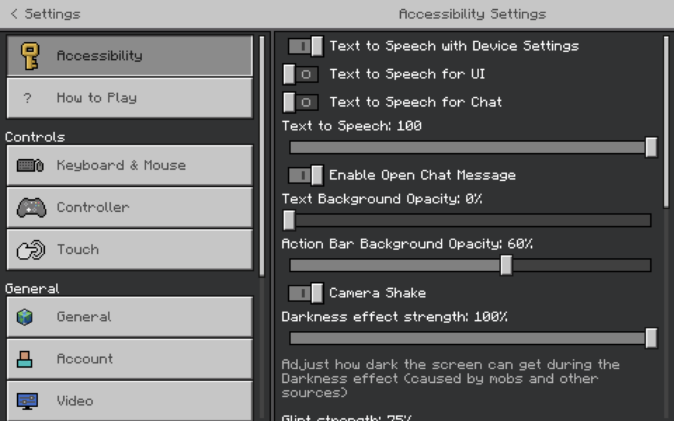Click the Darkness effect strength slider handle
Image resolution: width=674 pixels, height=421 pixels.
pyautogui.click(x=651, y=338)
